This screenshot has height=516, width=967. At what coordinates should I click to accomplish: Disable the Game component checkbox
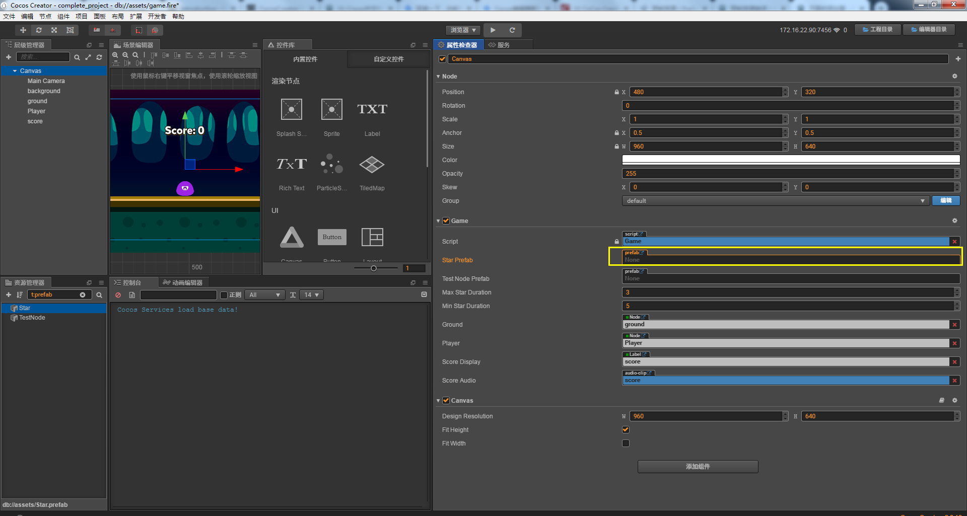tap(446, 221)
